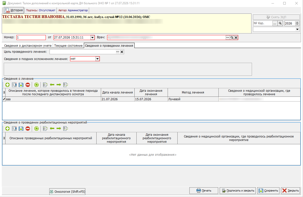Save row icon in rehabilitation measures toolbar
Image resolution: width=303 pixels, height=197 pixels.
21,128
